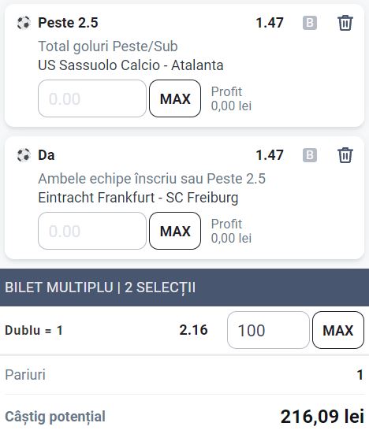Set MAX stake for Sassuolo - Atalanta bet

click(175, 98)
